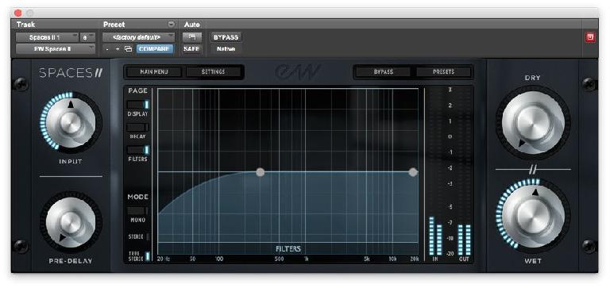Click the WET level knob
610x288 pixels.
tap(533, 216)
